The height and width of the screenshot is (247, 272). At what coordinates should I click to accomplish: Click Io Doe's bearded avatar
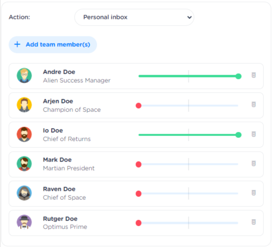click(24, 134)
